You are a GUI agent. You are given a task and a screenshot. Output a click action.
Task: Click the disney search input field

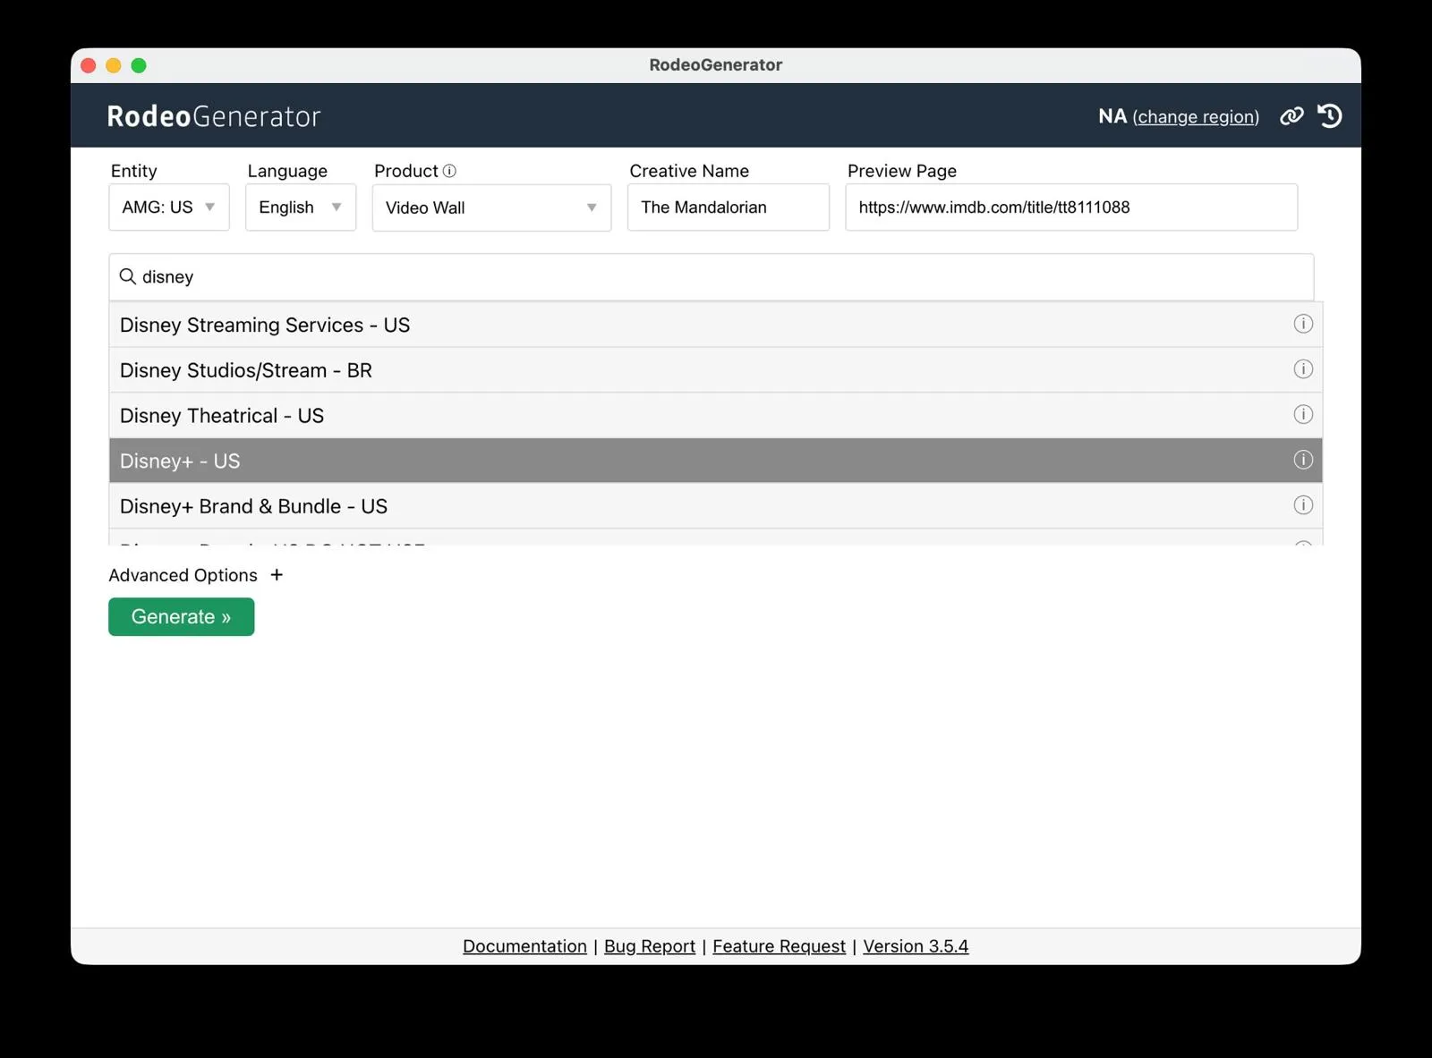pos(712,277)
